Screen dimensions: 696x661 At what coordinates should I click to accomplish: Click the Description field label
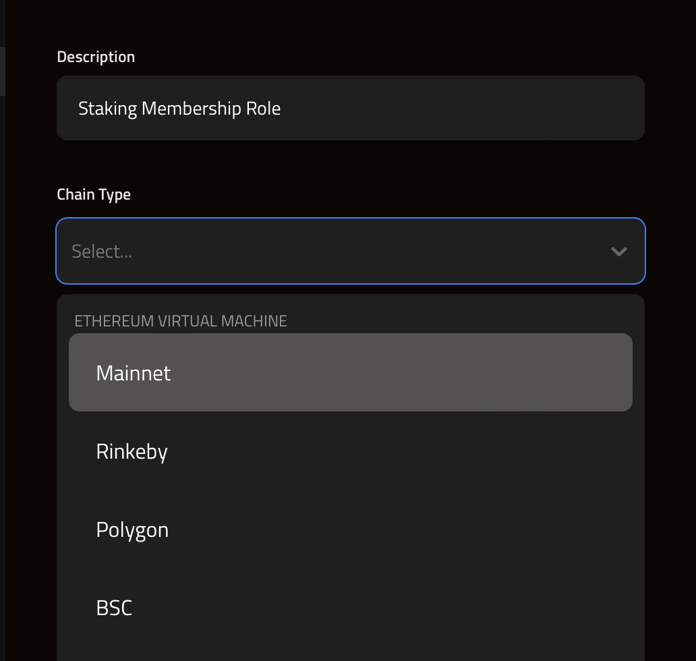pos(96,57)
